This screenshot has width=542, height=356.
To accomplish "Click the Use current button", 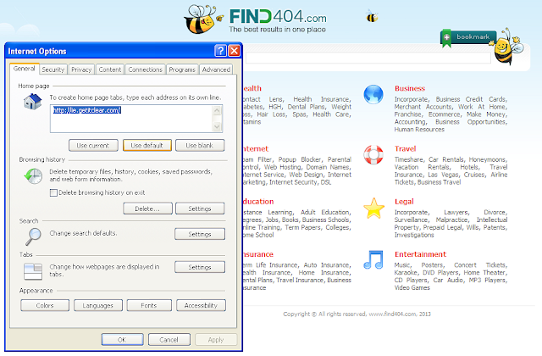I will tap(93, 146).
